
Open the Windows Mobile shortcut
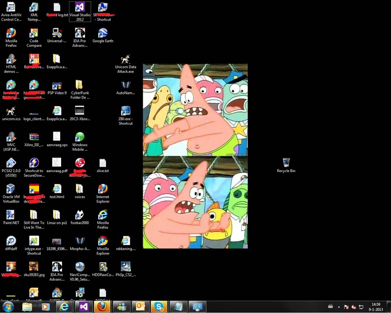[80, 141]
